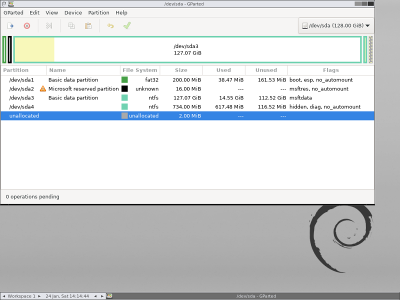Click the New partition toolbar icon
The width and height of the screenshot is (400, 300).
[10, 26]
